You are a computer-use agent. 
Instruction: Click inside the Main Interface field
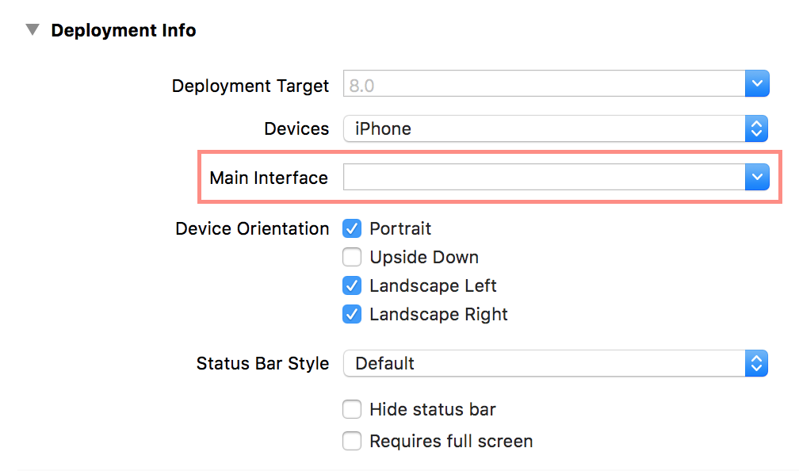click(547, 177)
